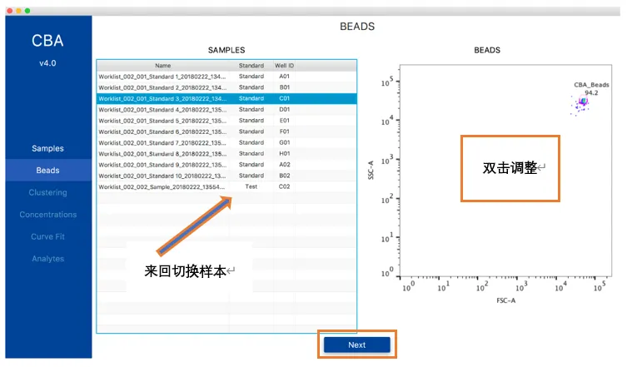632x367 pixels.
Task: Go to the Clustering step
Action: click(47, 192)
